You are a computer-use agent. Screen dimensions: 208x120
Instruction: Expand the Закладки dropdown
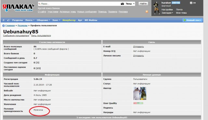[x=167, y=13]
